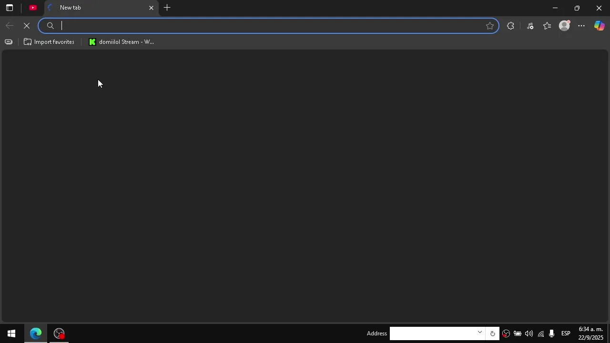Click Microsoft Edge taskbar icon
Viewport: 610px width, 343px height.
[36, 333]
